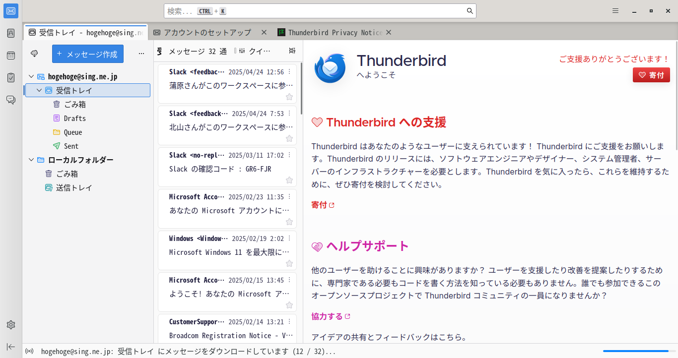678x358 pixels.
Task: Star the Slack message from 2025/04/24 12:56
Action: point(289,97)
